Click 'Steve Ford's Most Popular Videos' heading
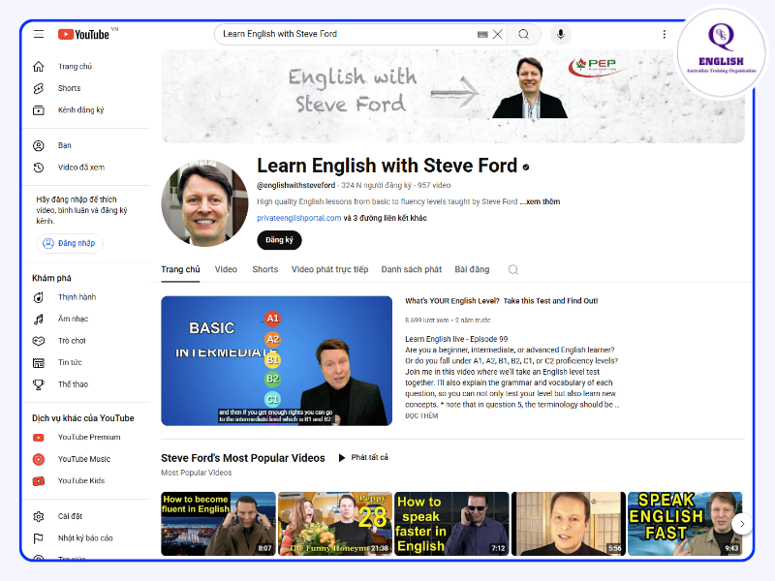The width and height of the screenshot is (775, 581). [243, 458]
